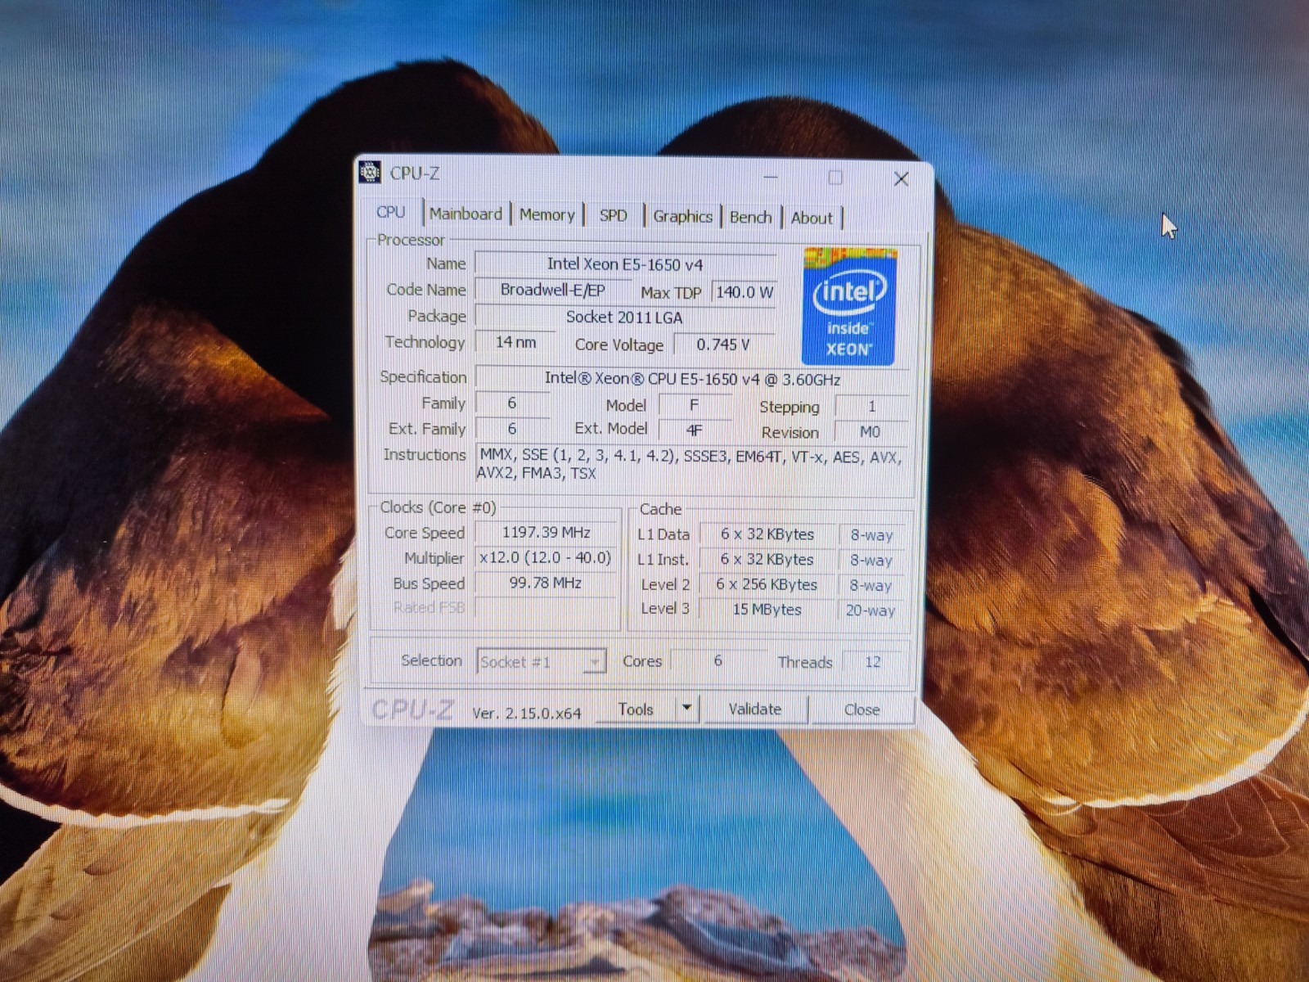The height and width of the screenshot is (982, 1309).
Task: Click the Close button at bottom
Action: point(861,709)
